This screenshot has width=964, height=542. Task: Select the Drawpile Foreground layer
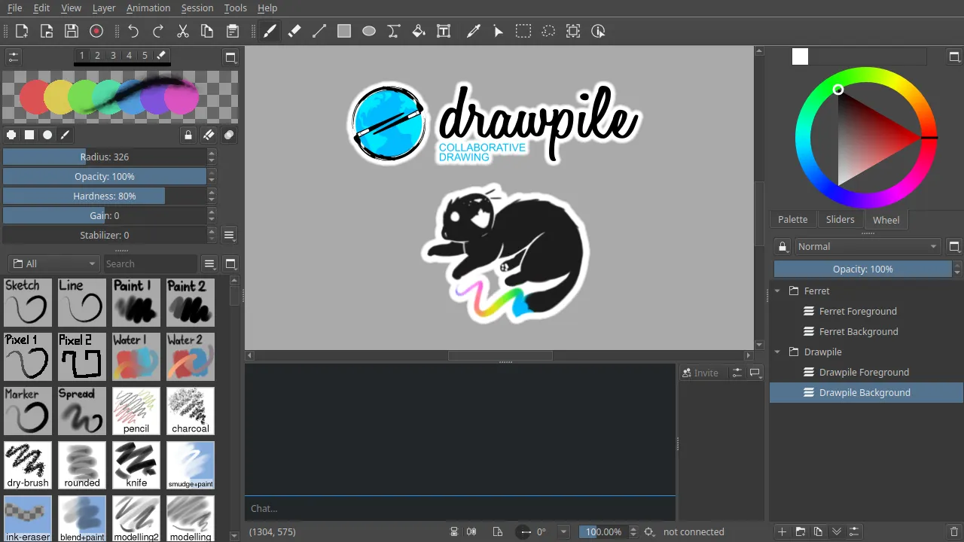[x=866, y=372]
